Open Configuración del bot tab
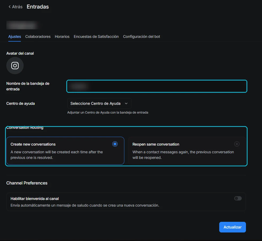This screenshot has width=262, height=241. 141,37
